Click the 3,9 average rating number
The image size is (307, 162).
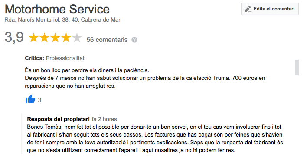coord(14,37)
